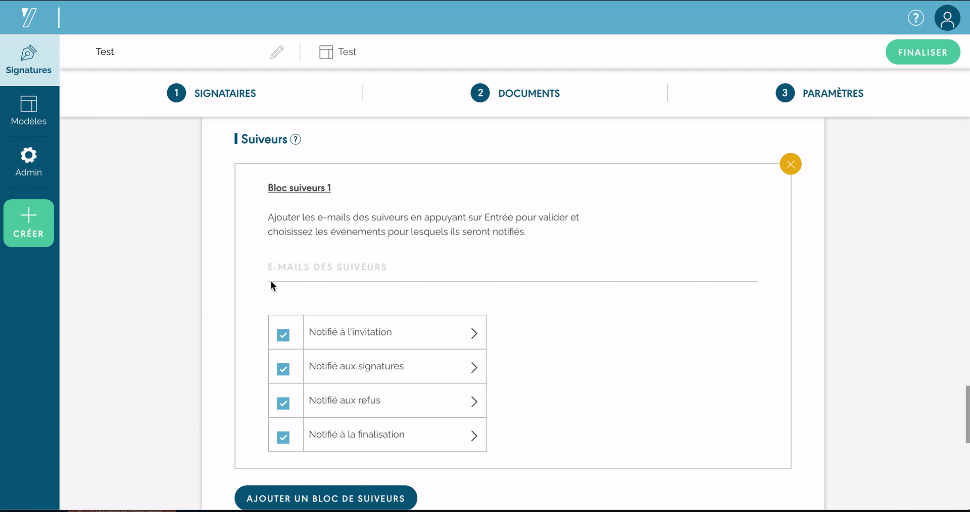Screen dimensions: 970x512
Task: Go to the Documents step
Action: (x=515, y=93)
